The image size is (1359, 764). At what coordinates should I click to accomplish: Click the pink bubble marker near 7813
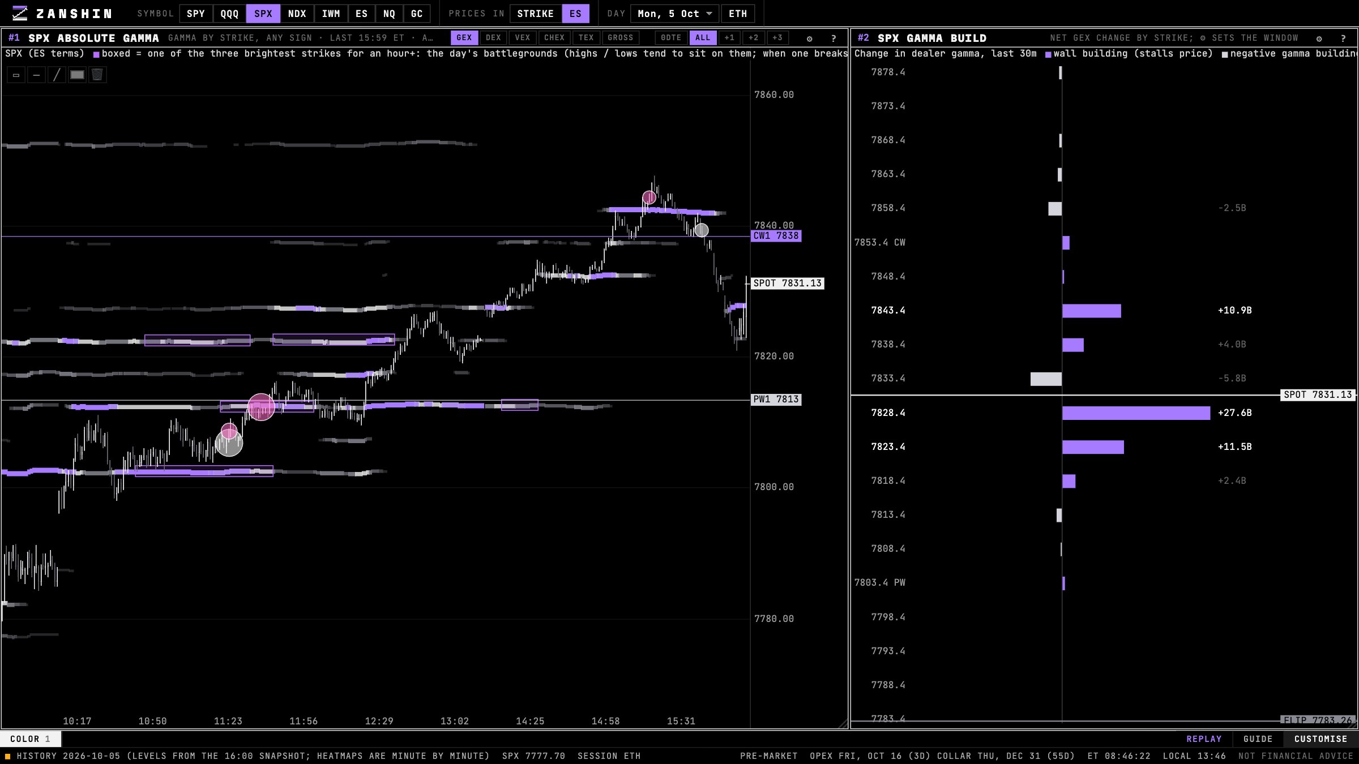click(x=261, y=407)
